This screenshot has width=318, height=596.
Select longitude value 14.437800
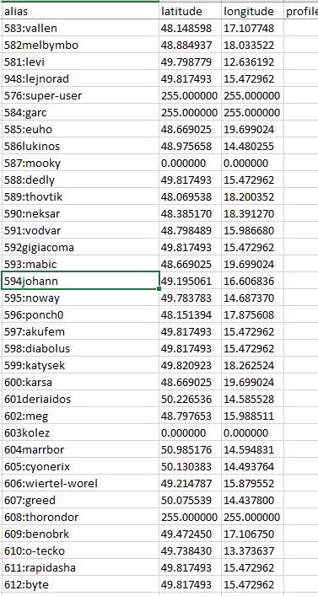click(252, 500)
